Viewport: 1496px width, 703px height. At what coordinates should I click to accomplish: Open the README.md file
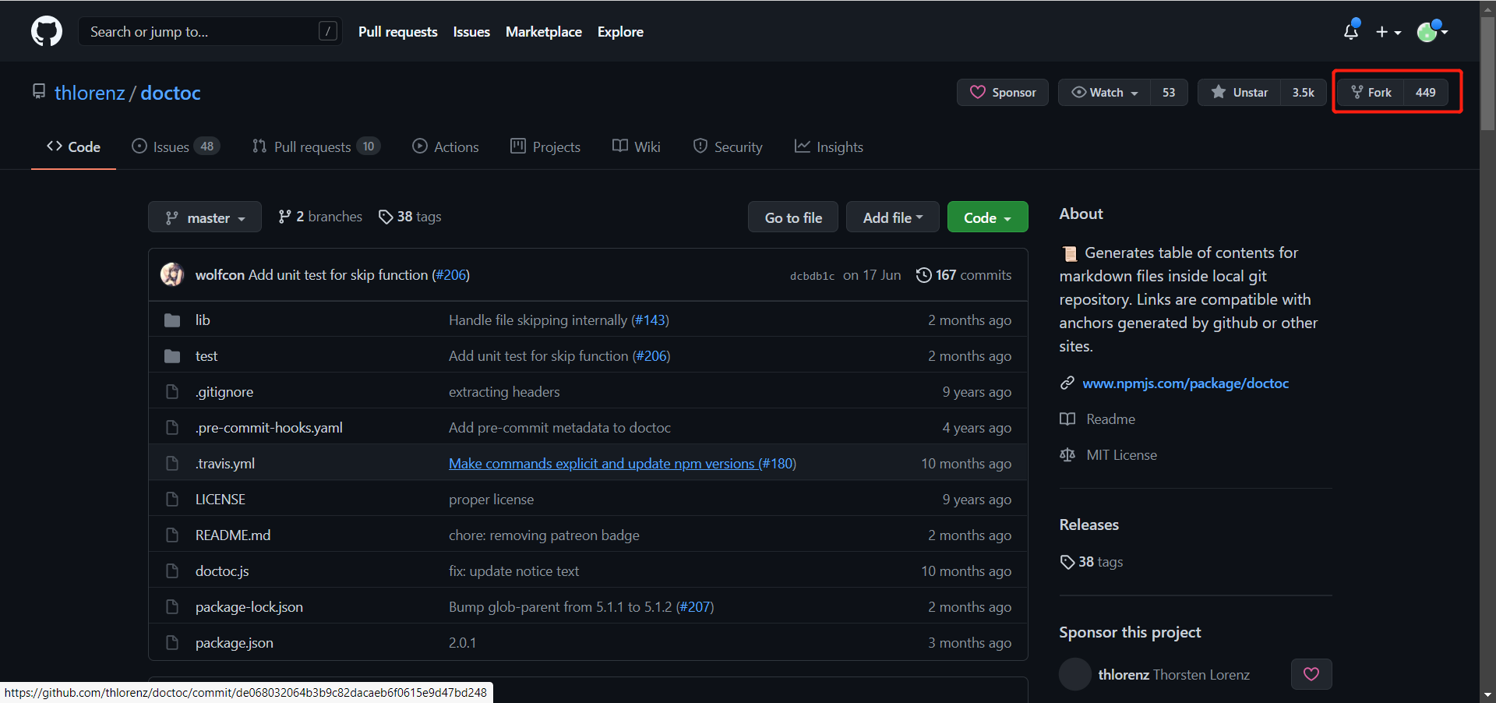[x=233, y=535]
